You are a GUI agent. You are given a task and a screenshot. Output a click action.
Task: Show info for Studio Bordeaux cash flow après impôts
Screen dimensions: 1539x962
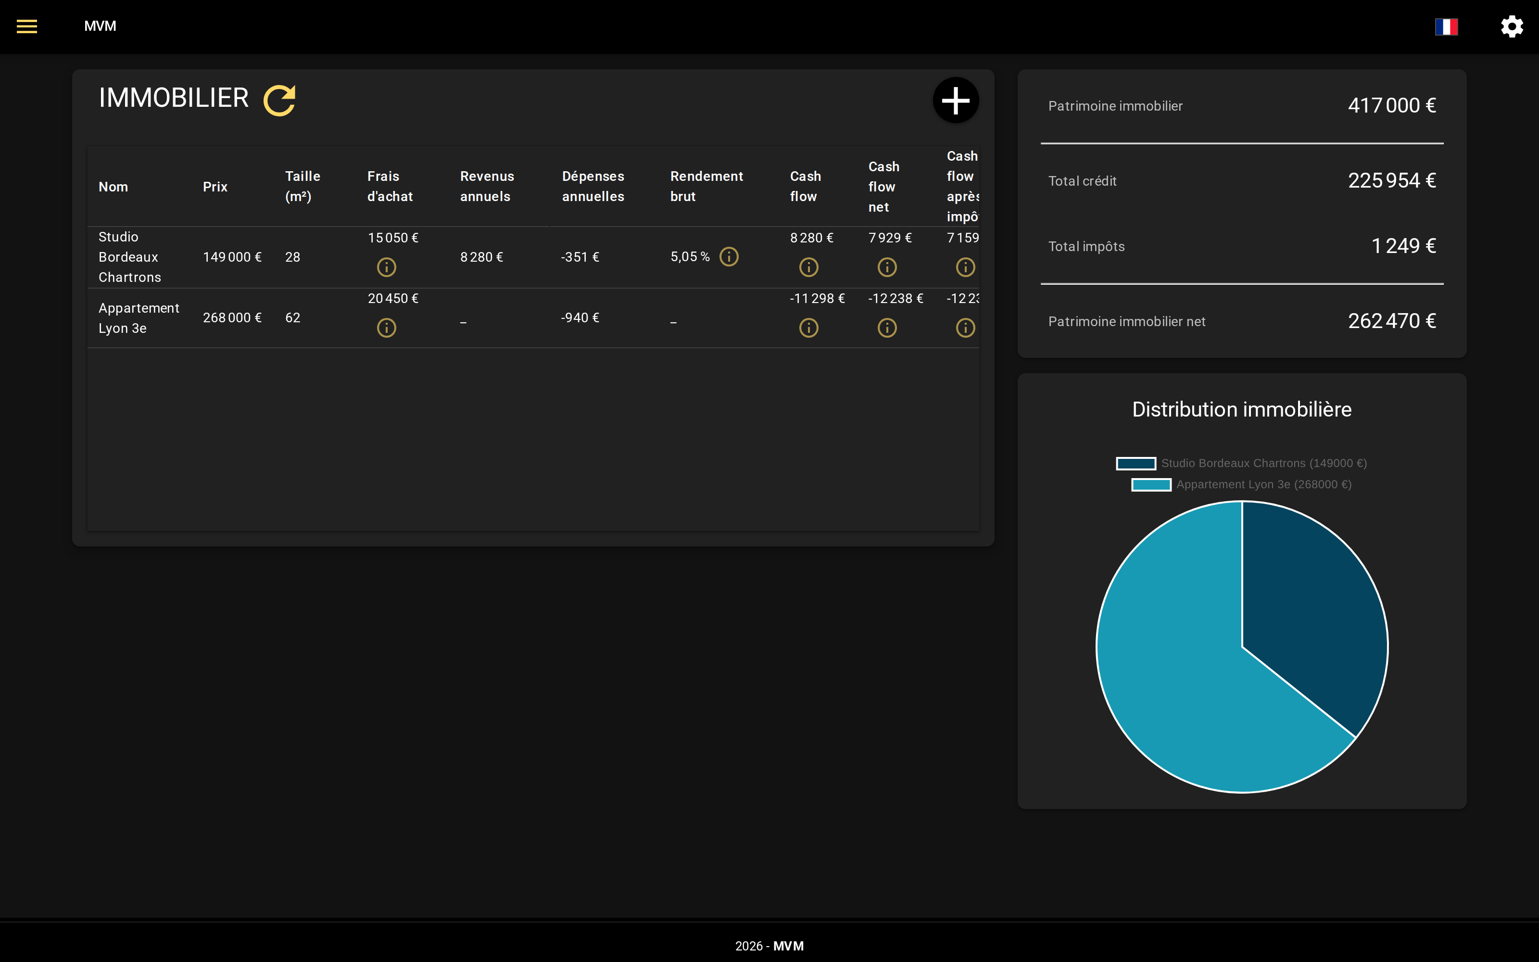pyautogui.click(x=965, y=266)
